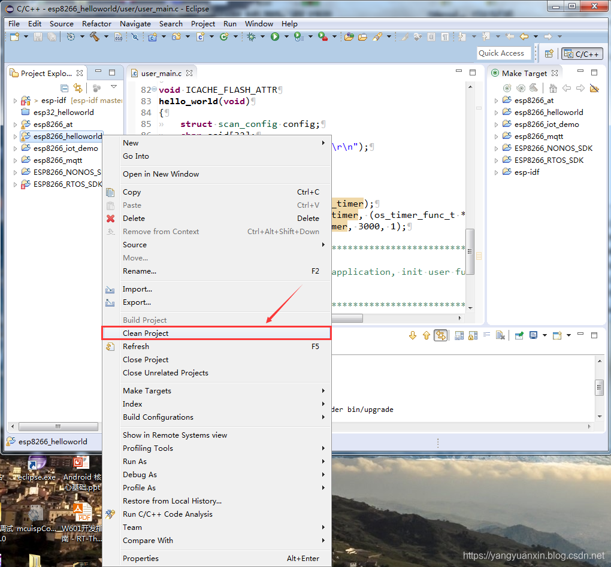Screen dimensions: 611x567
Task: Toggle Show Whitespace Characters pilcrow icon
Action: [444, 37]
